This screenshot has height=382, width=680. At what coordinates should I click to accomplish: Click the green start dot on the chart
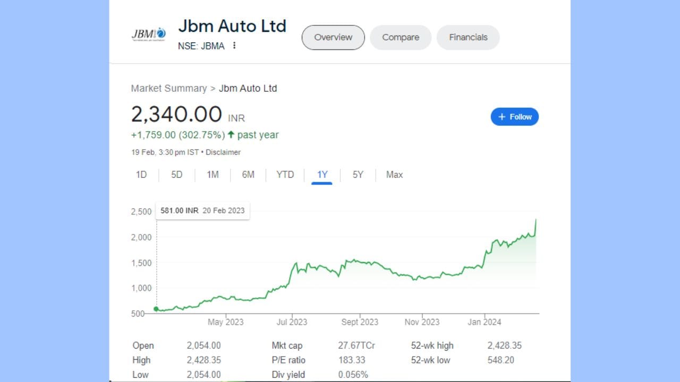click(156, 309)
